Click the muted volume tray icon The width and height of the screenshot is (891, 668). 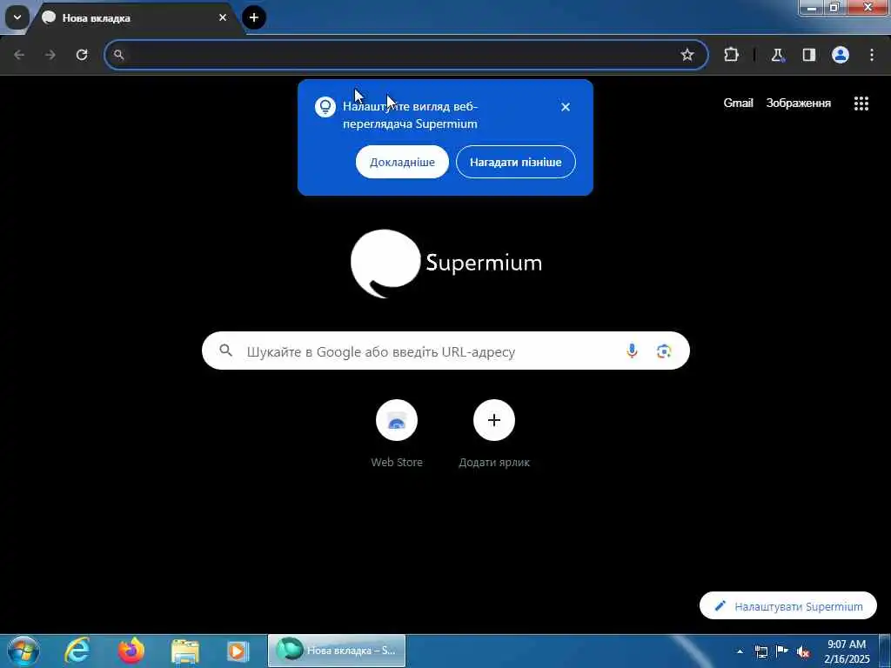[x=803, y=651]
